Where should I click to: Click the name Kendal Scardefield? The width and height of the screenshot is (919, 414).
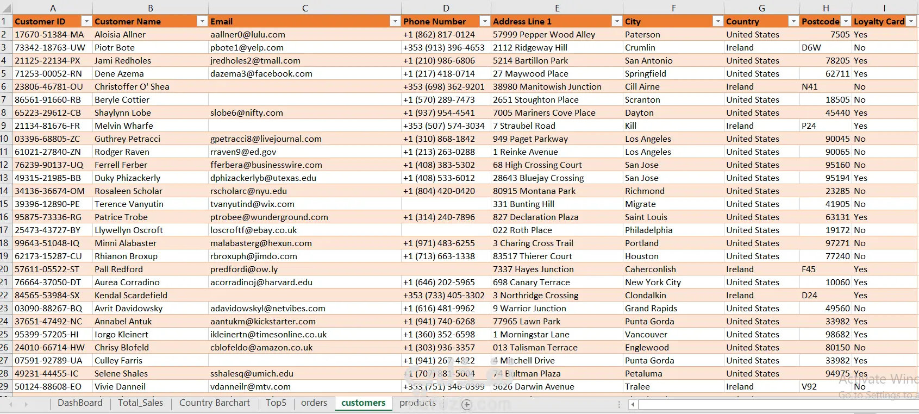[151, 295]
